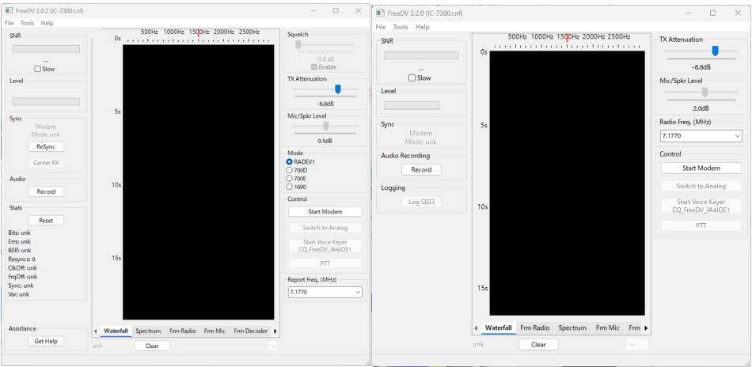Open callsign dropdown beside Clear in 2.0.2
The image size is (752, 367).
pos(274,346)
